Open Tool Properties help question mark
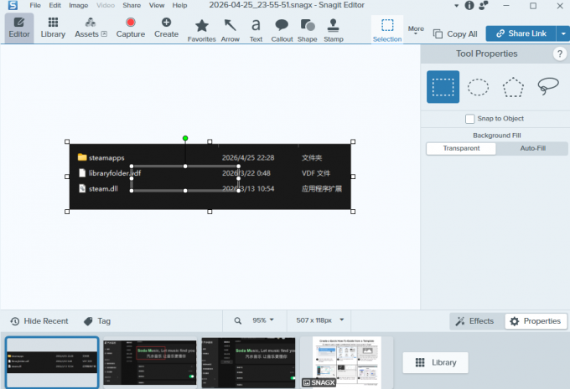The height and width of the screenshot is (389, 570). pos(560,54)
